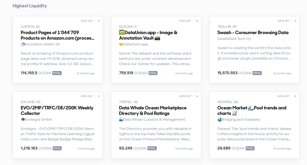Click the download arrow on the LUMSTA-42 card
Screen dimensions: 307x165
(99, 21)
